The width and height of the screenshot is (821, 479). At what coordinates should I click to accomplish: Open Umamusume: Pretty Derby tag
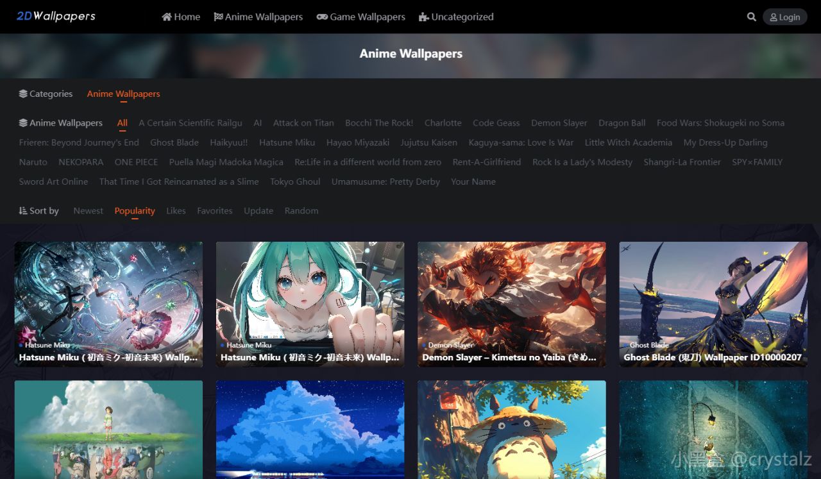coord(385,181)
